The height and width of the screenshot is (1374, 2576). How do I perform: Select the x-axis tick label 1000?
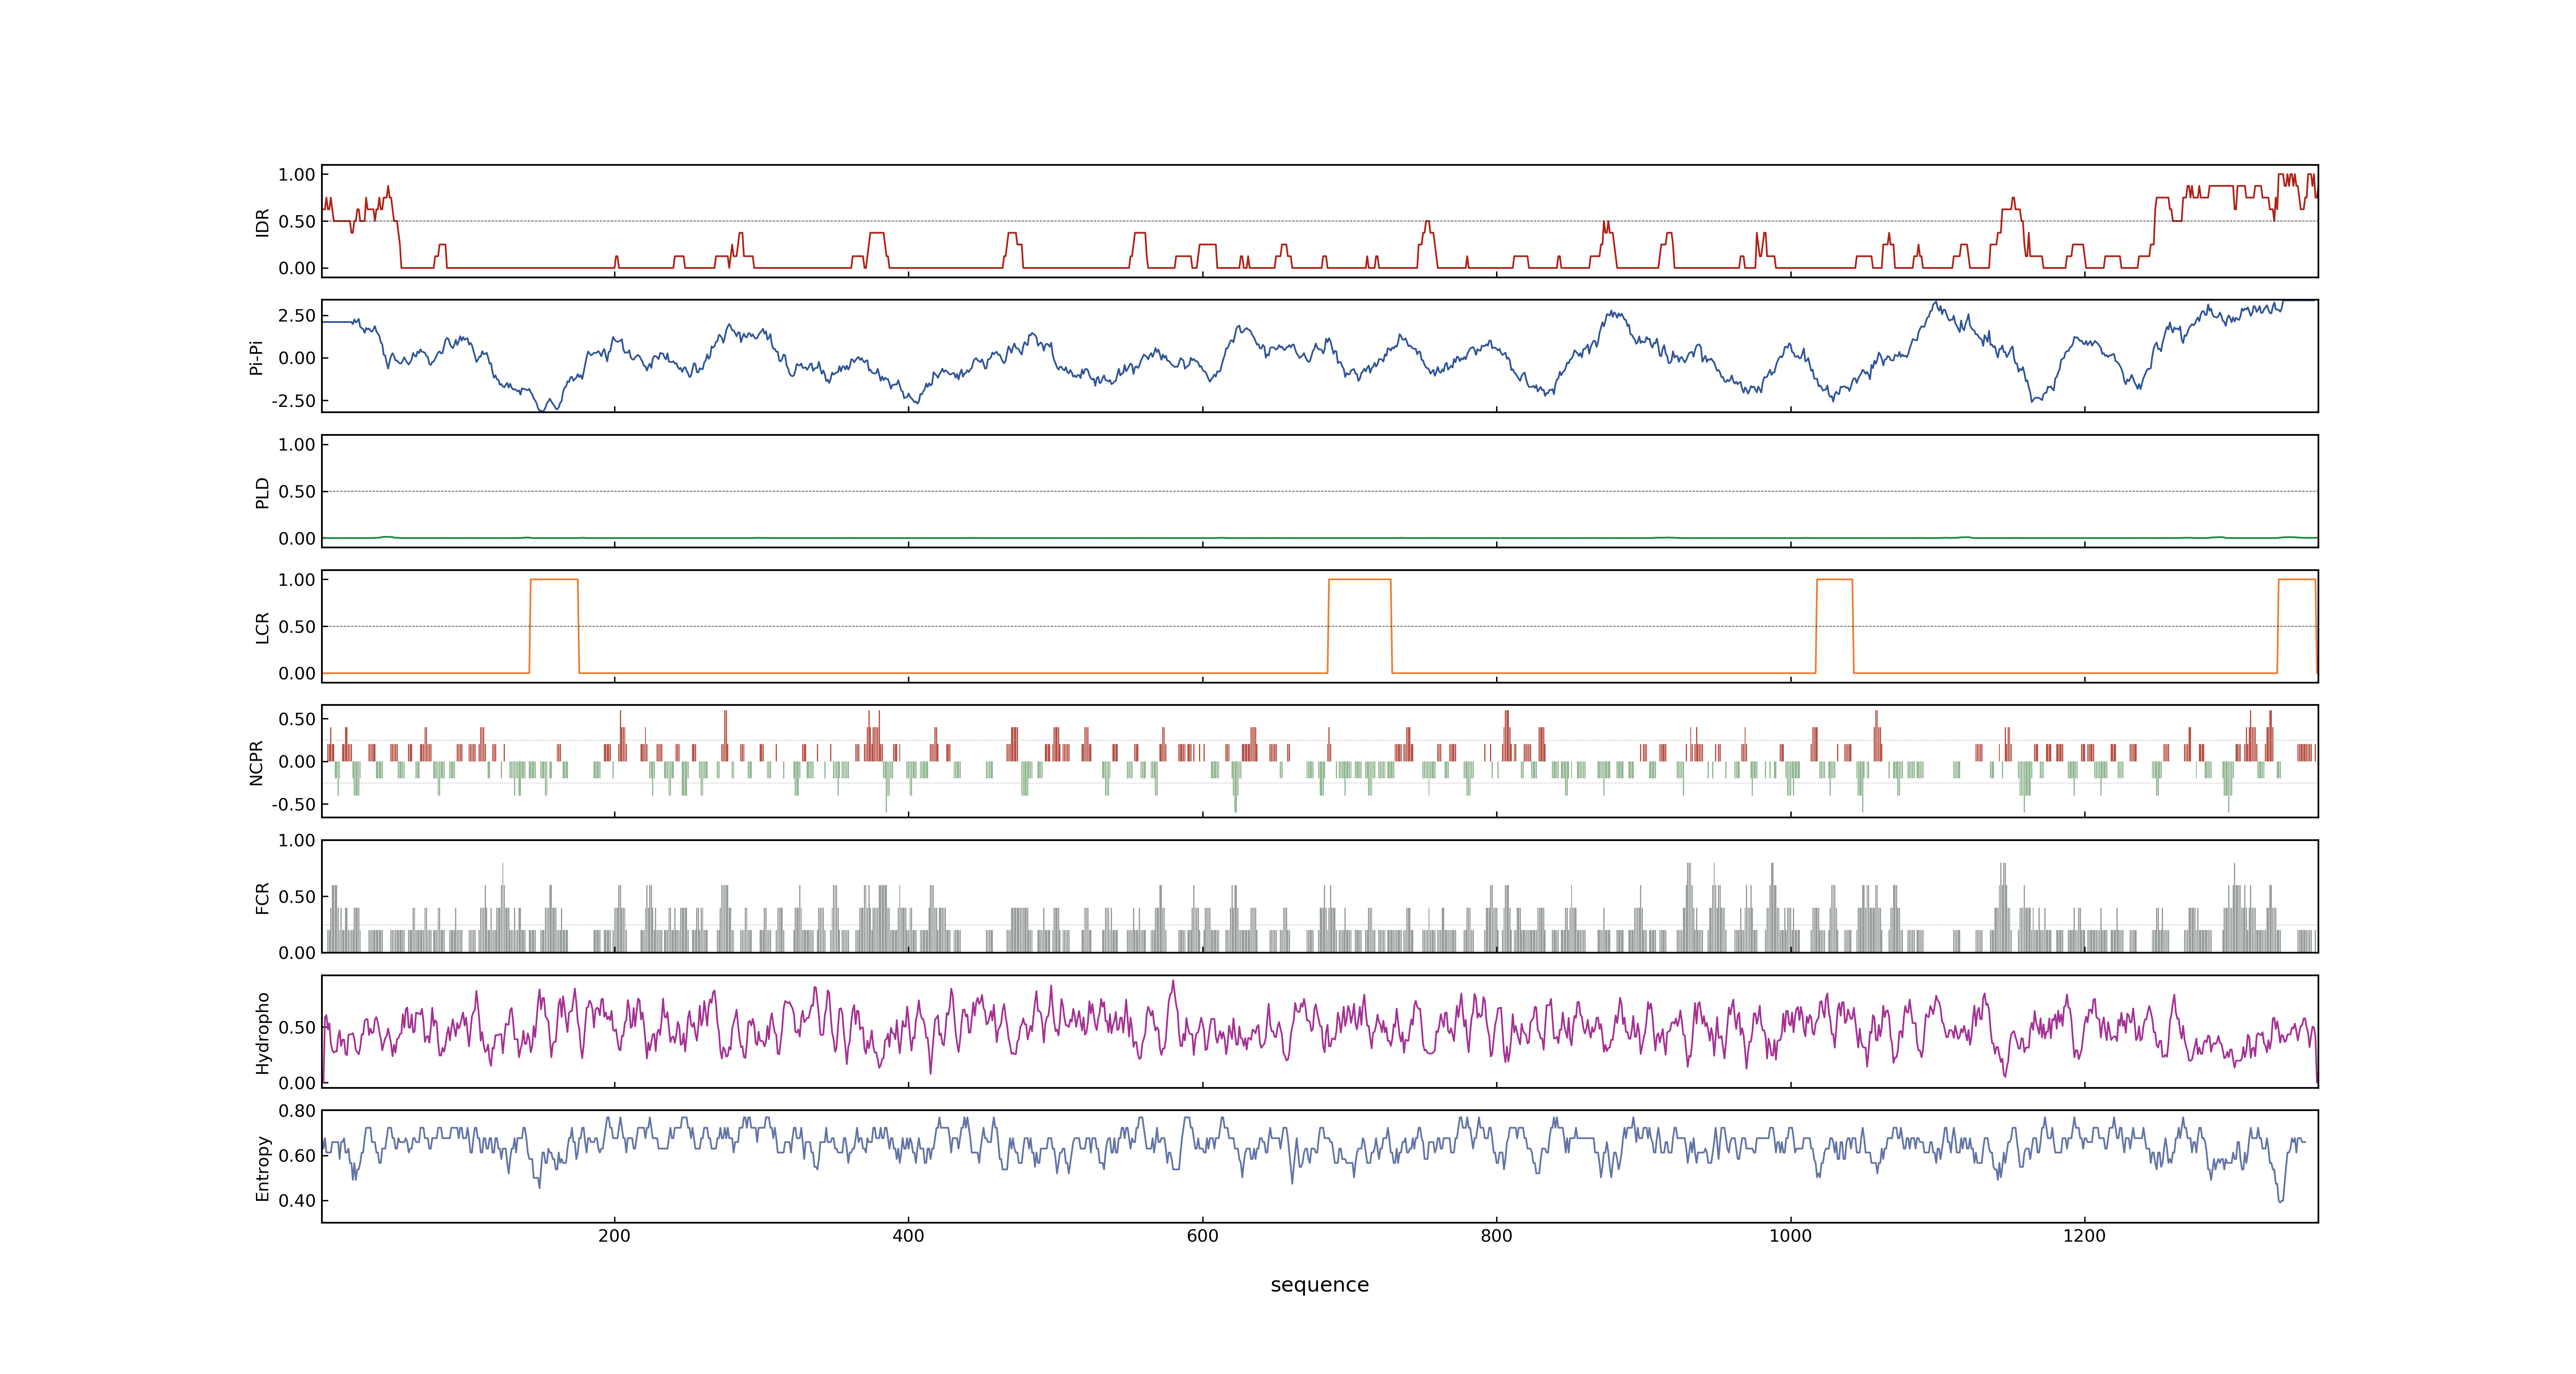1790,1236
